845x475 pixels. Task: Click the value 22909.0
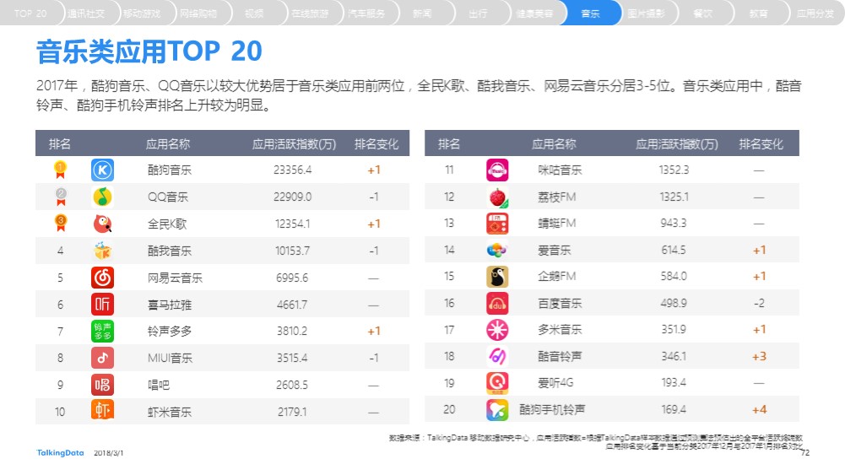click(293, 197)
